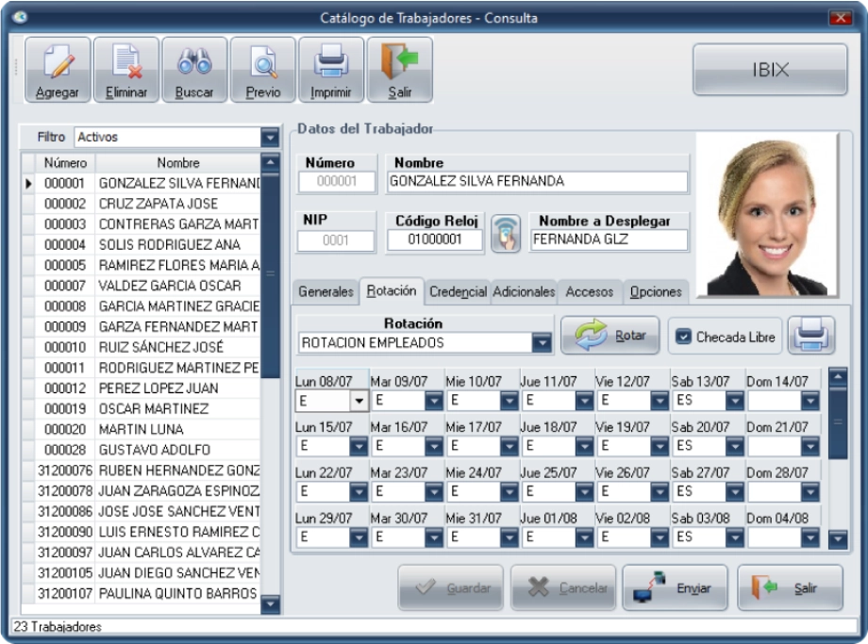Click the Nombre a Desplegar text field
This screenshot has height=644, width=868.
608,240
